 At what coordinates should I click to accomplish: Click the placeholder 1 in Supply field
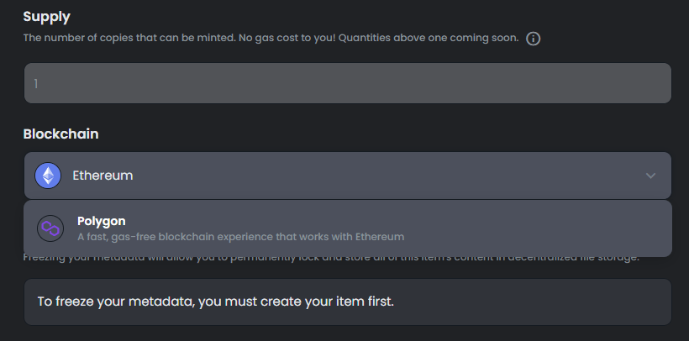36,83
